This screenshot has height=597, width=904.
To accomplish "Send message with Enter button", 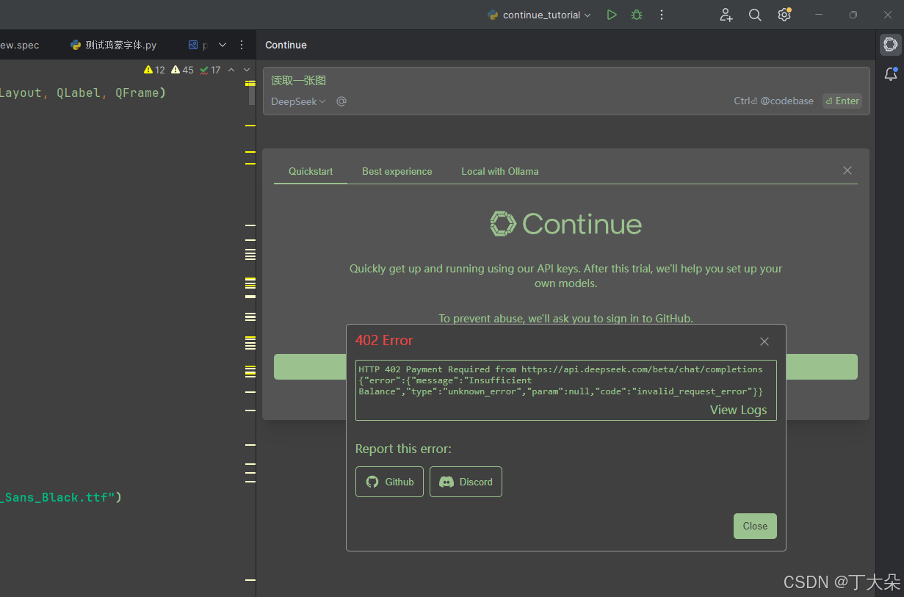I will point(842,101).
